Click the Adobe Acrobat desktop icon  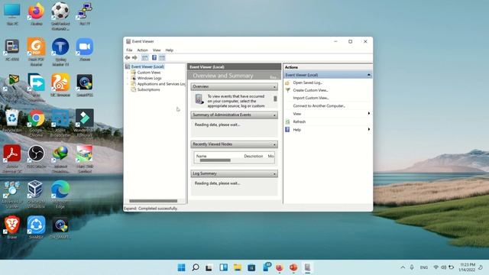point(12,158)
